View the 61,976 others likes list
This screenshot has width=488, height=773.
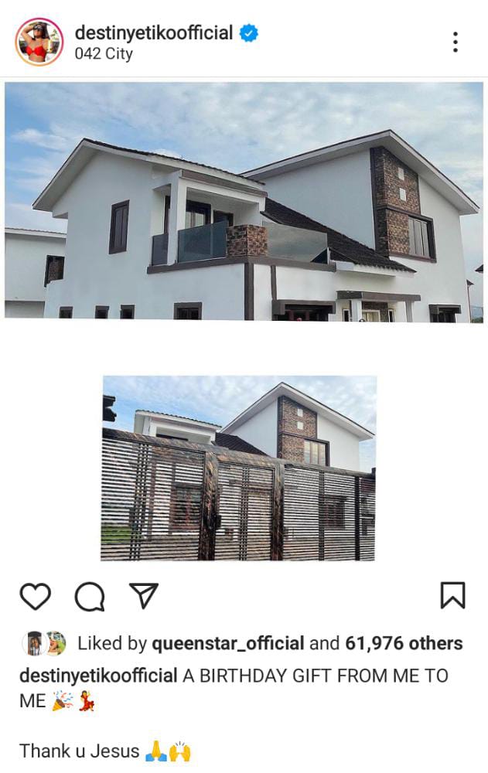point(404,643)
